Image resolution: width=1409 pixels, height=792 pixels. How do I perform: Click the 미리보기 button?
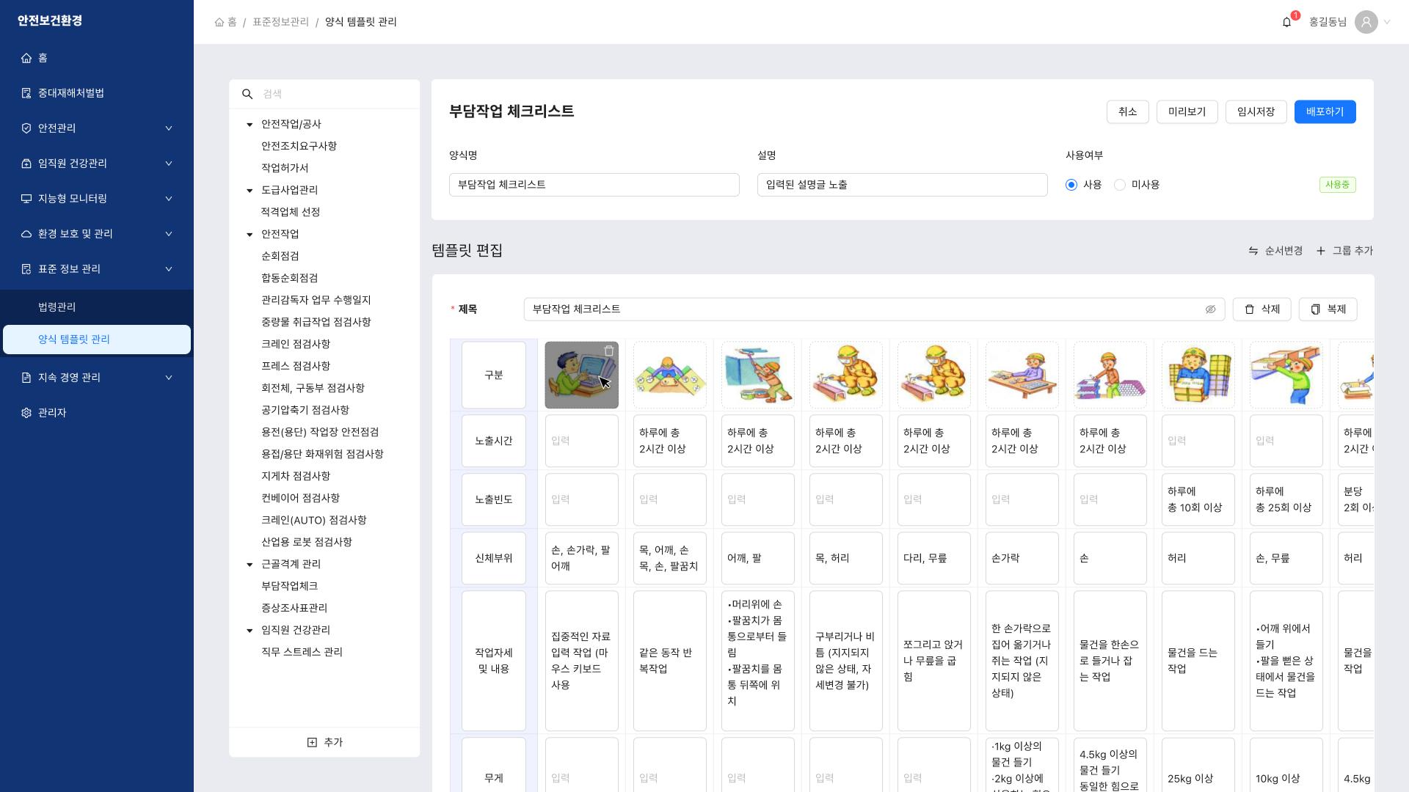(1187, 112)
